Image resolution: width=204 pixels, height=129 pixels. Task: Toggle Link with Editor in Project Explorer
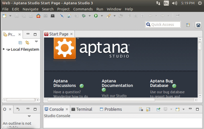[x=27, y=42]
